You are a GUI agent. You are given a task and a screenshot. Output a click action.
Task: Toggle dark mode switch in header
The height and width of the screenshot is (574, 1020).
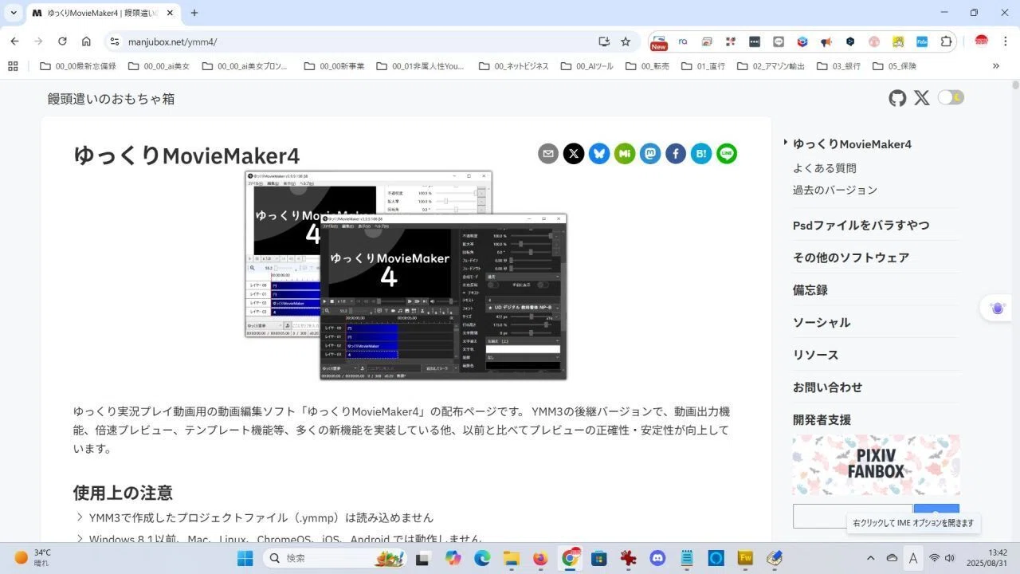(951, 97)
